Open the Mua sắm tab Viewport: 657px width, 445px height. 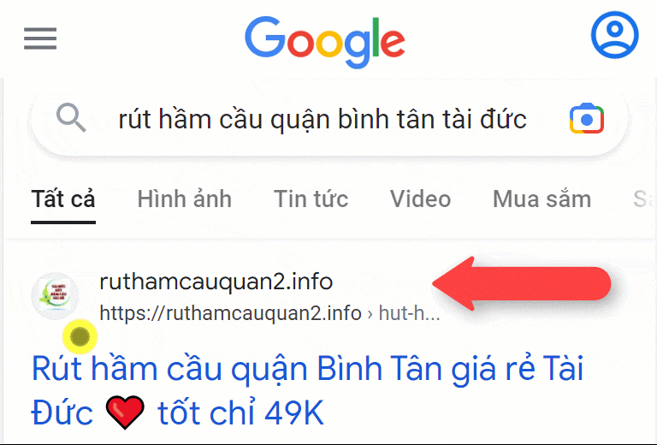[x=542, y=199]
